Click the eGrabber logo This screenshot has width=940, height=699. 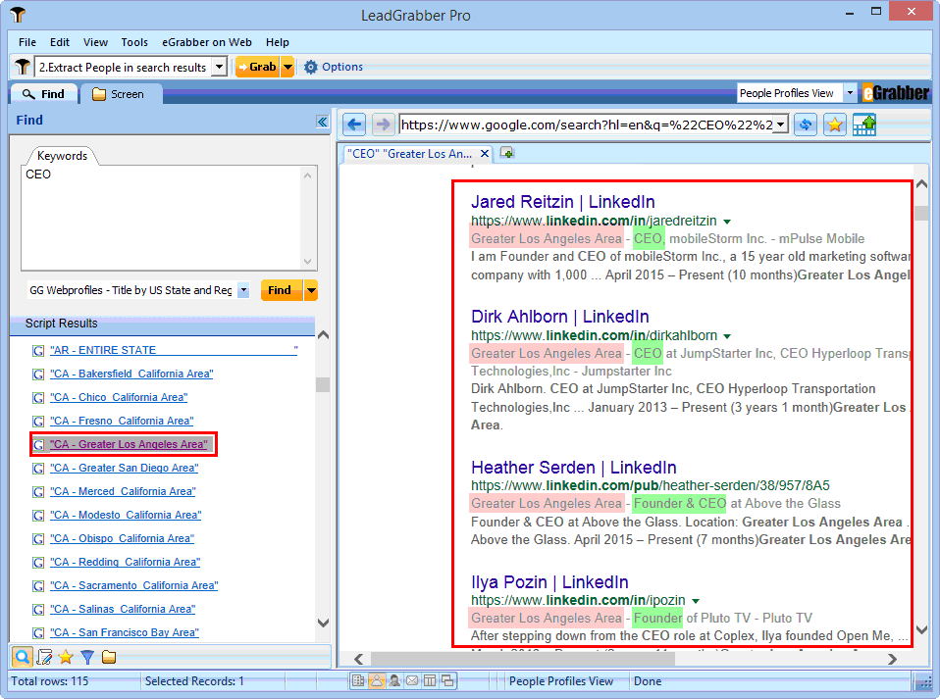tap(896, 93)
